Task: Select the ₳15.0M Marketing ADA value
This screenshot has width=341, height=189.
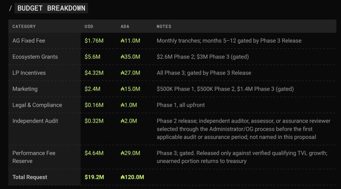Action: (130, 89)
